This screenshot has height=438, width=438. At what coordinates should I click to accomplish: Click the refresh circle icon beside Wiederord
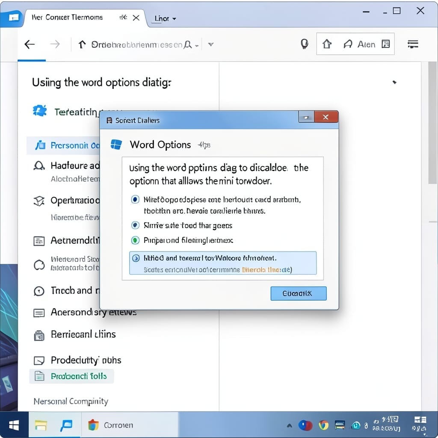coord(39,264)
